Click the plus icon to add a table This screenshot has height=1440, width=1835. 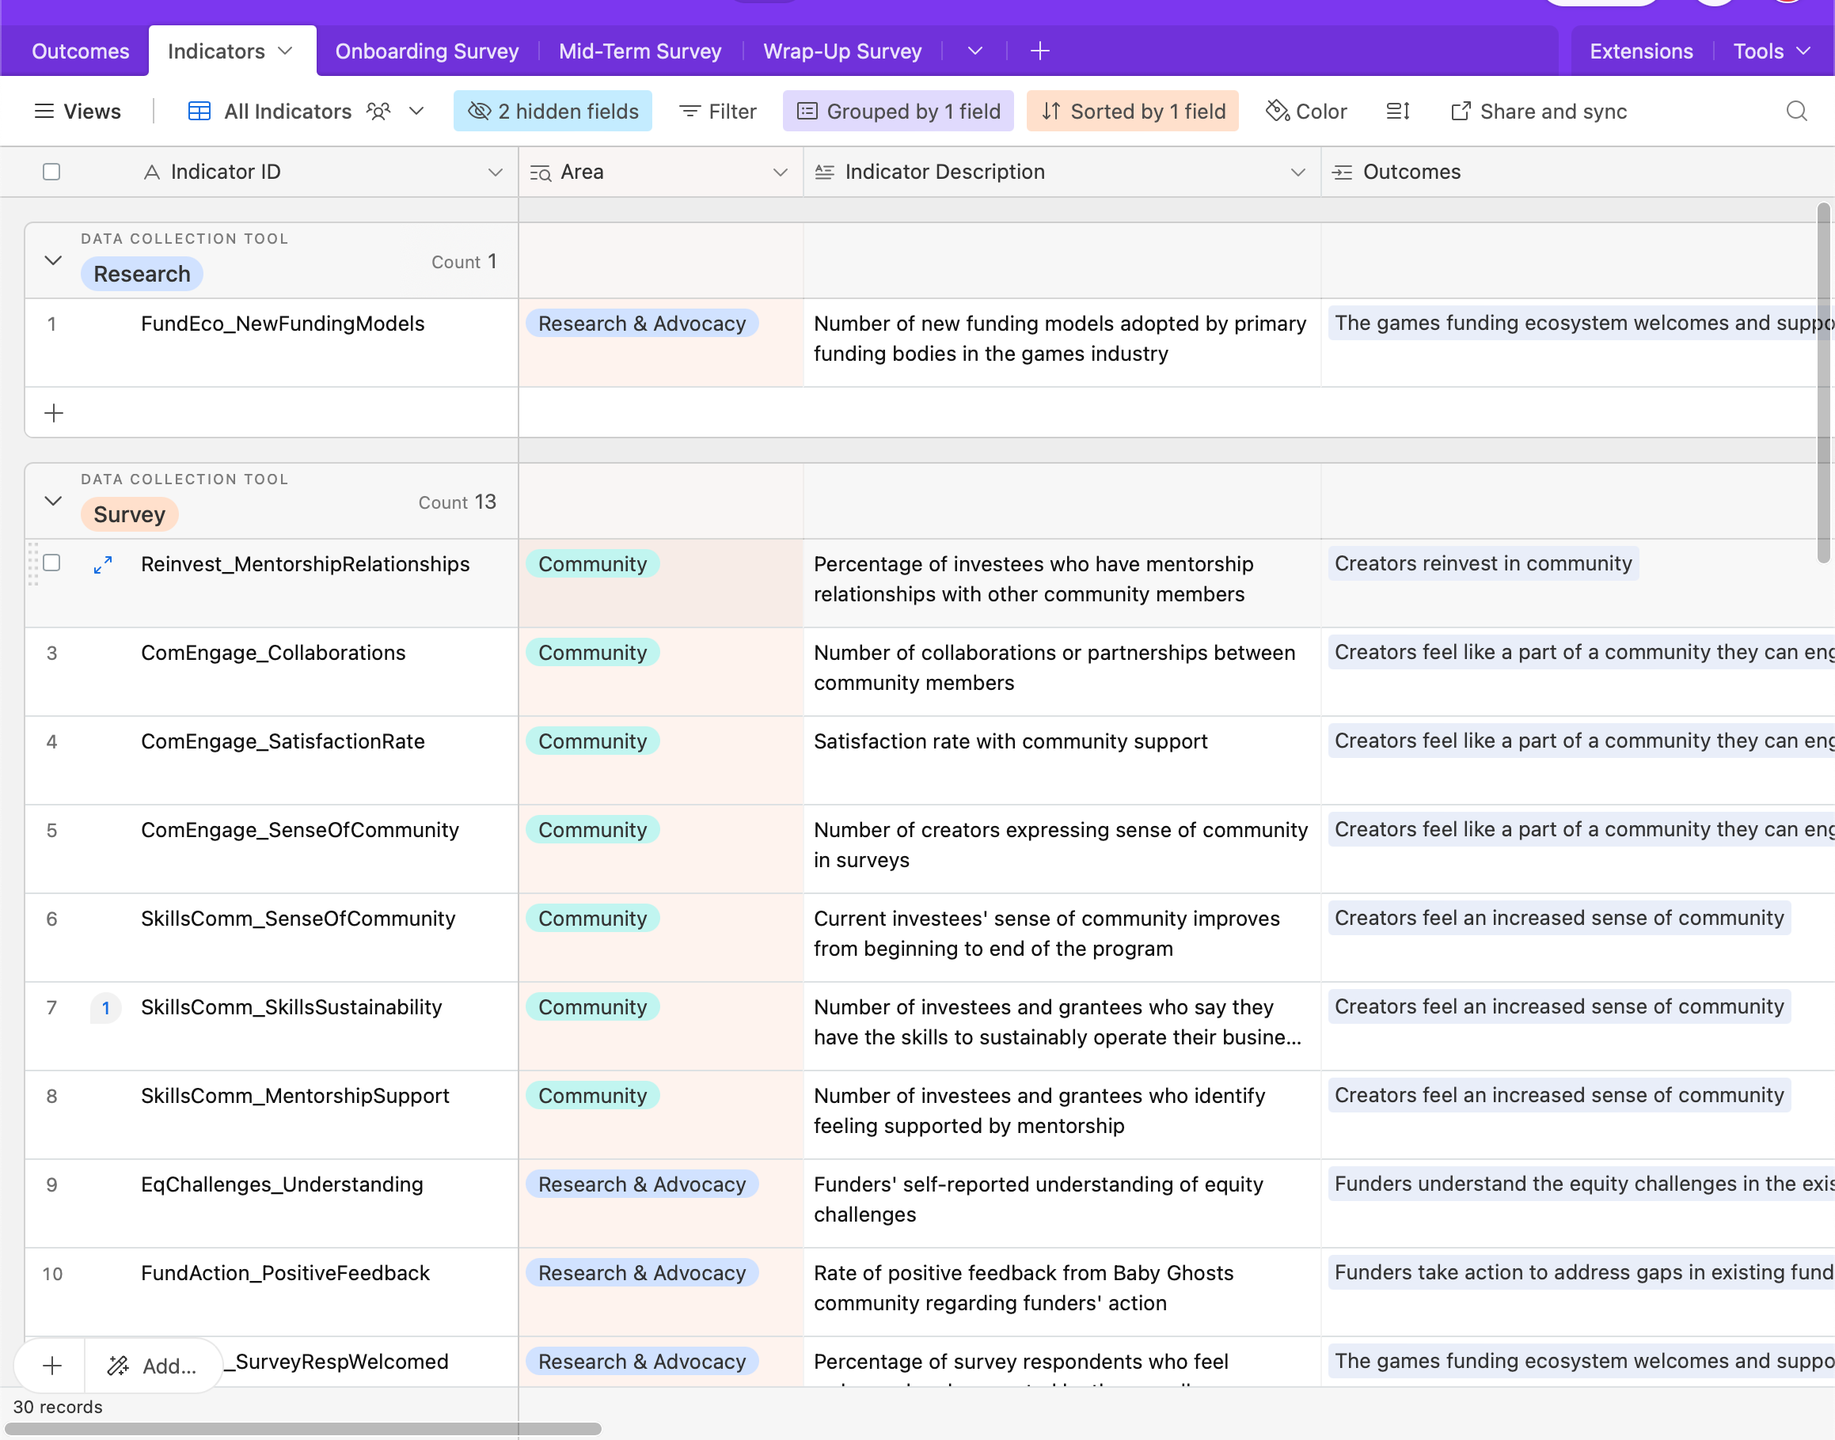click(1039, 51)
